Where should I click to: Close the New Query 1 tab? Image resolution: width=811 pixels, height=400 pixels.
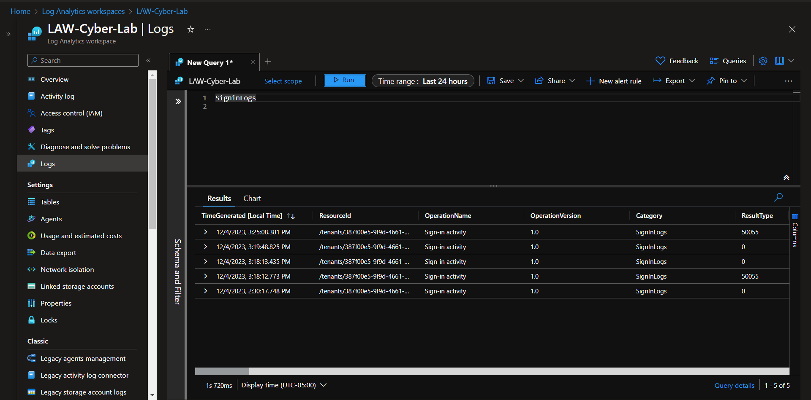click(x=253, y=62)
